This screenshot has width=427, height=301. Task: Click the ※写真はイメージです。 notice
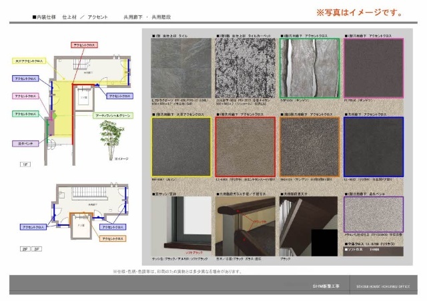(x=359, y=13)
